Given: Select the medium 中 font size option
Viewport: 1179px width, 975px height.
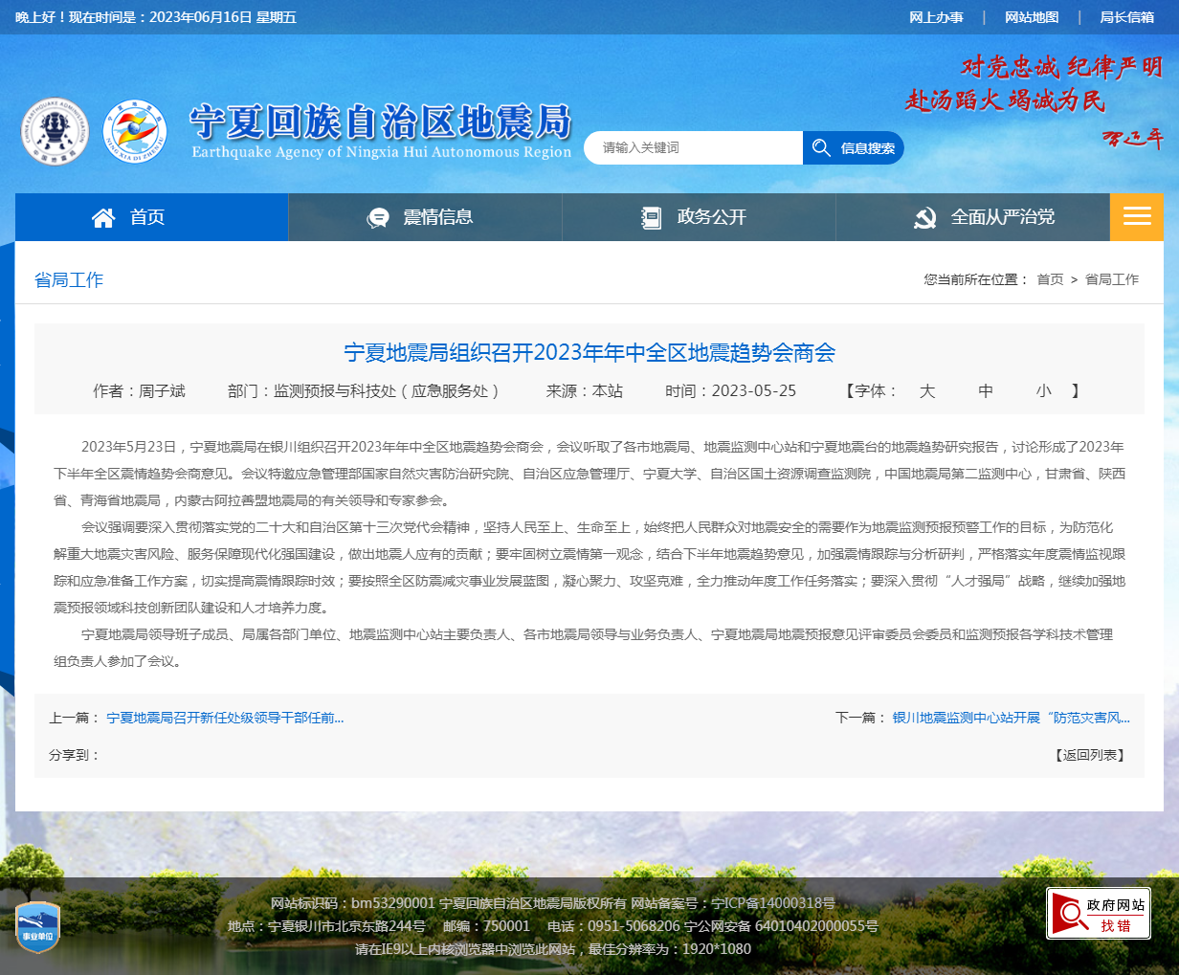Looking at the screenshot, I should [x=986, y=390].
